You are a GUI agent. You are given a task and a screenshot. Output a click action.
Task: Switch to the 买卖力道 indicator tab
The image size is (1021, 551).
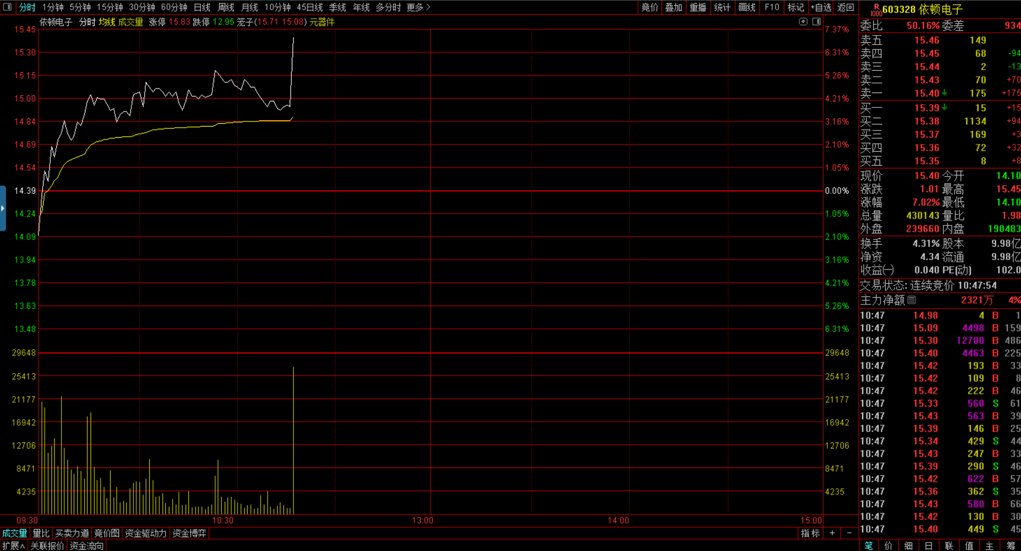pos(72,533)
